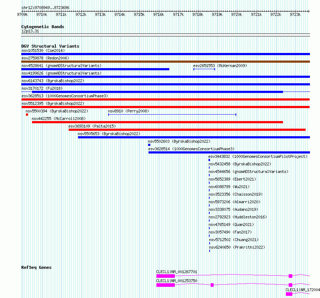Open CLECL1|NM_001267701 transcript label
This screenshot has width=320, height=298.
(177, 272)
